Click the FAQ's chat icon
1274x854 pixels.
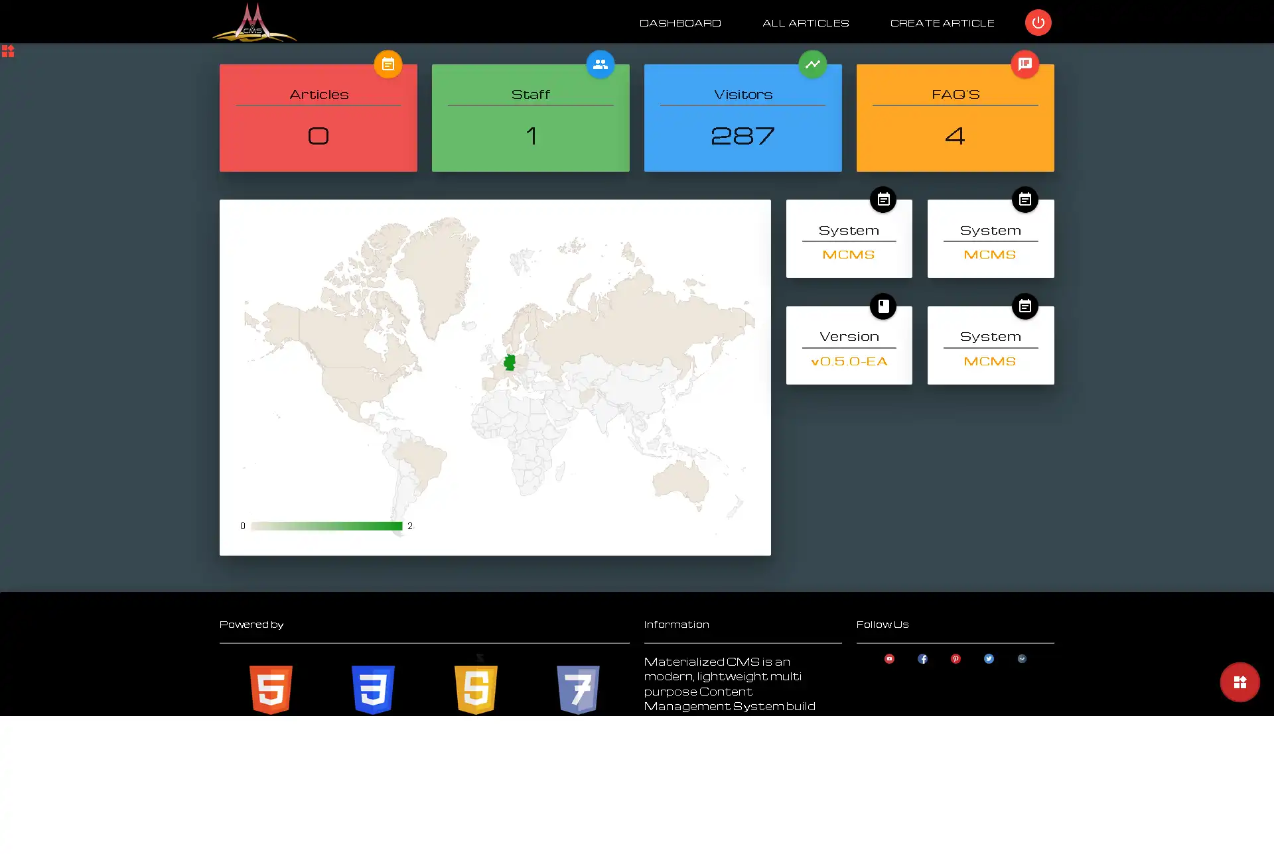(x=1026, y=64)
